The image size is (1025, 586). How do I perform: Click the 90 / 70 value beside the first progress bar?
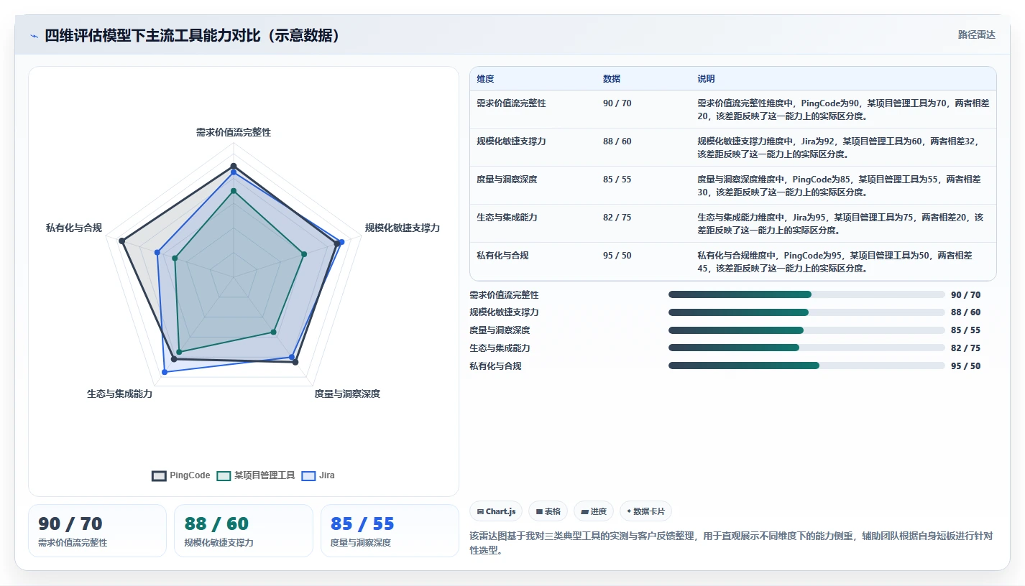(965, 295)
